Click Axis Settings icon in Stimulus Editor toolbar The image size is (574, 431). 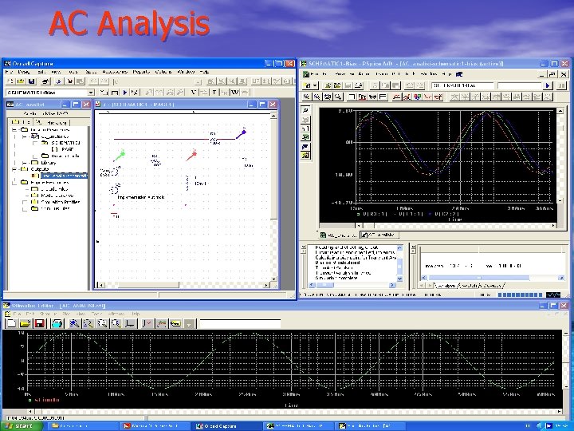(x=129, y=323)
